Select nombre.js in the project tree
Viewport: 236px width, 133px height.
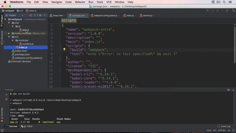tap(26, 44)
